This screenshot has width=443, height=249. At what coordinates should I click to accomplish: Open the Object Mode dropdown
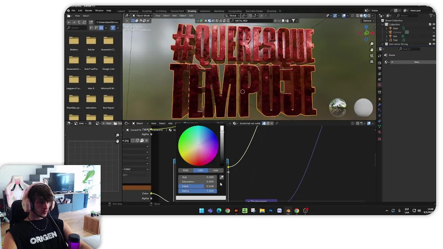tap(142, 16)
